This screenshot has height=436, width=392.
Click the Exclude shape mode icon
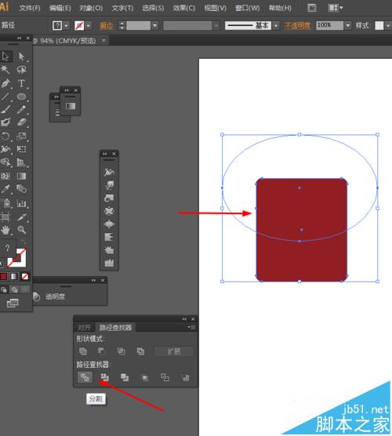click(140, 351)
